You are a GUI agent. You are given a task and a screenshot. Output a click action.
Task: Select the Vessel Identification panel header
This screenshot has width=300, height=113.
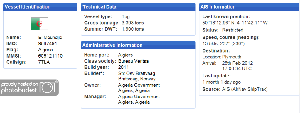tap(40, 7)
